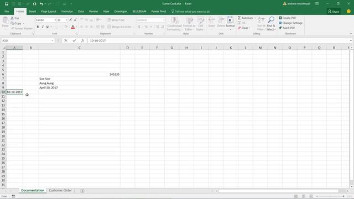354x199 pixels.
Task: Switch to the Formulas tab
Action: 67,11
